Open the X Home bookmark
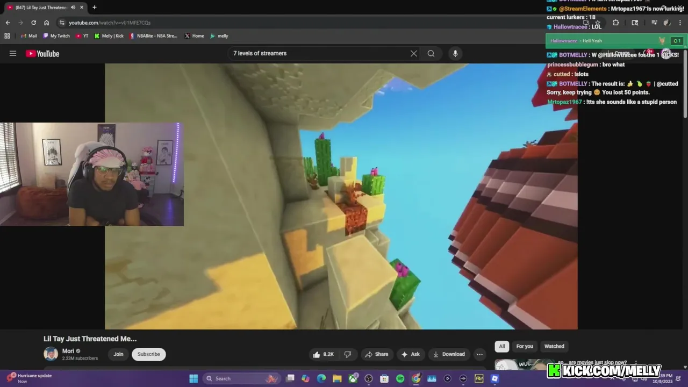 pos(194,36)
